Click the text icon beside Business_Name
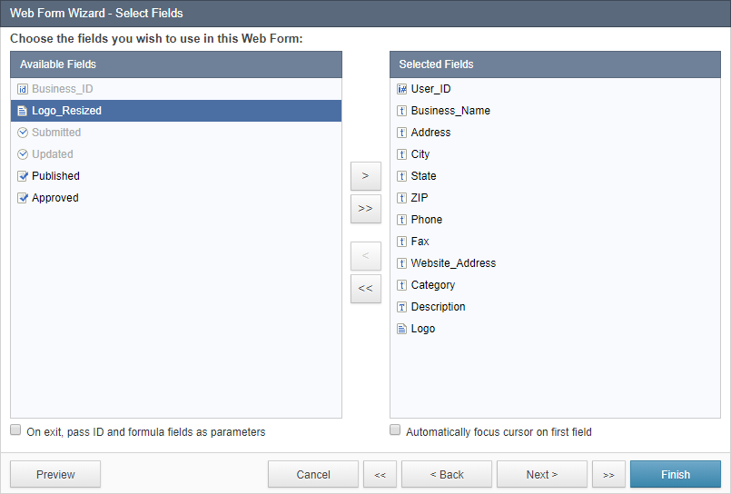Viewport: 731px width, 494px height. [401, 111]
